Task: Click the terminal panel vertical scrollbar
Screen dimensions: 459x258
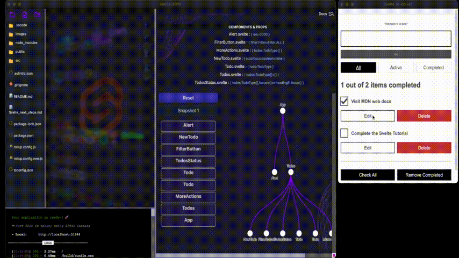Action: coord(153,212)
